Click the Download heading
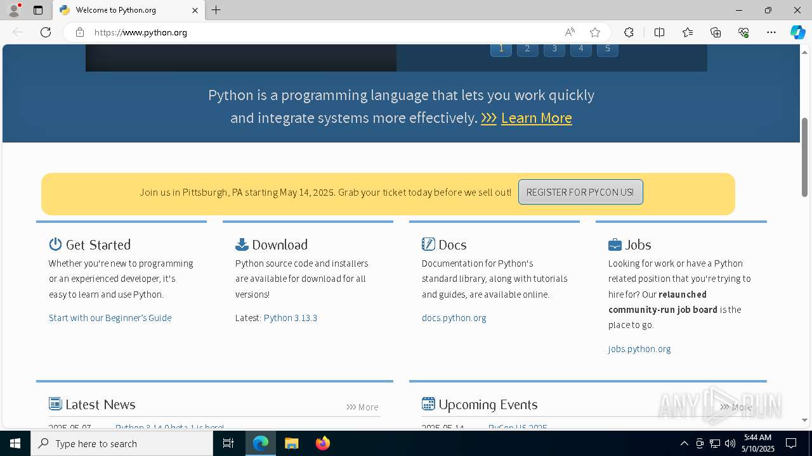812x456 pixels. coord(280,244)
